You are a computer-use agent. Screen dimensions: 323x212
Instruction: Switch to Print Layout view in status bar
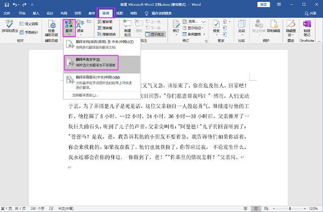[x=256, y=208]
